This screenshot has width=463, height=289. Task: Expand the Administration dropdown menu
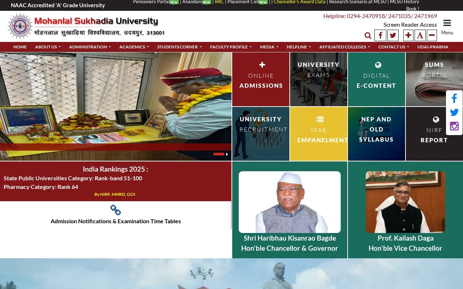(x=90, y=47)
